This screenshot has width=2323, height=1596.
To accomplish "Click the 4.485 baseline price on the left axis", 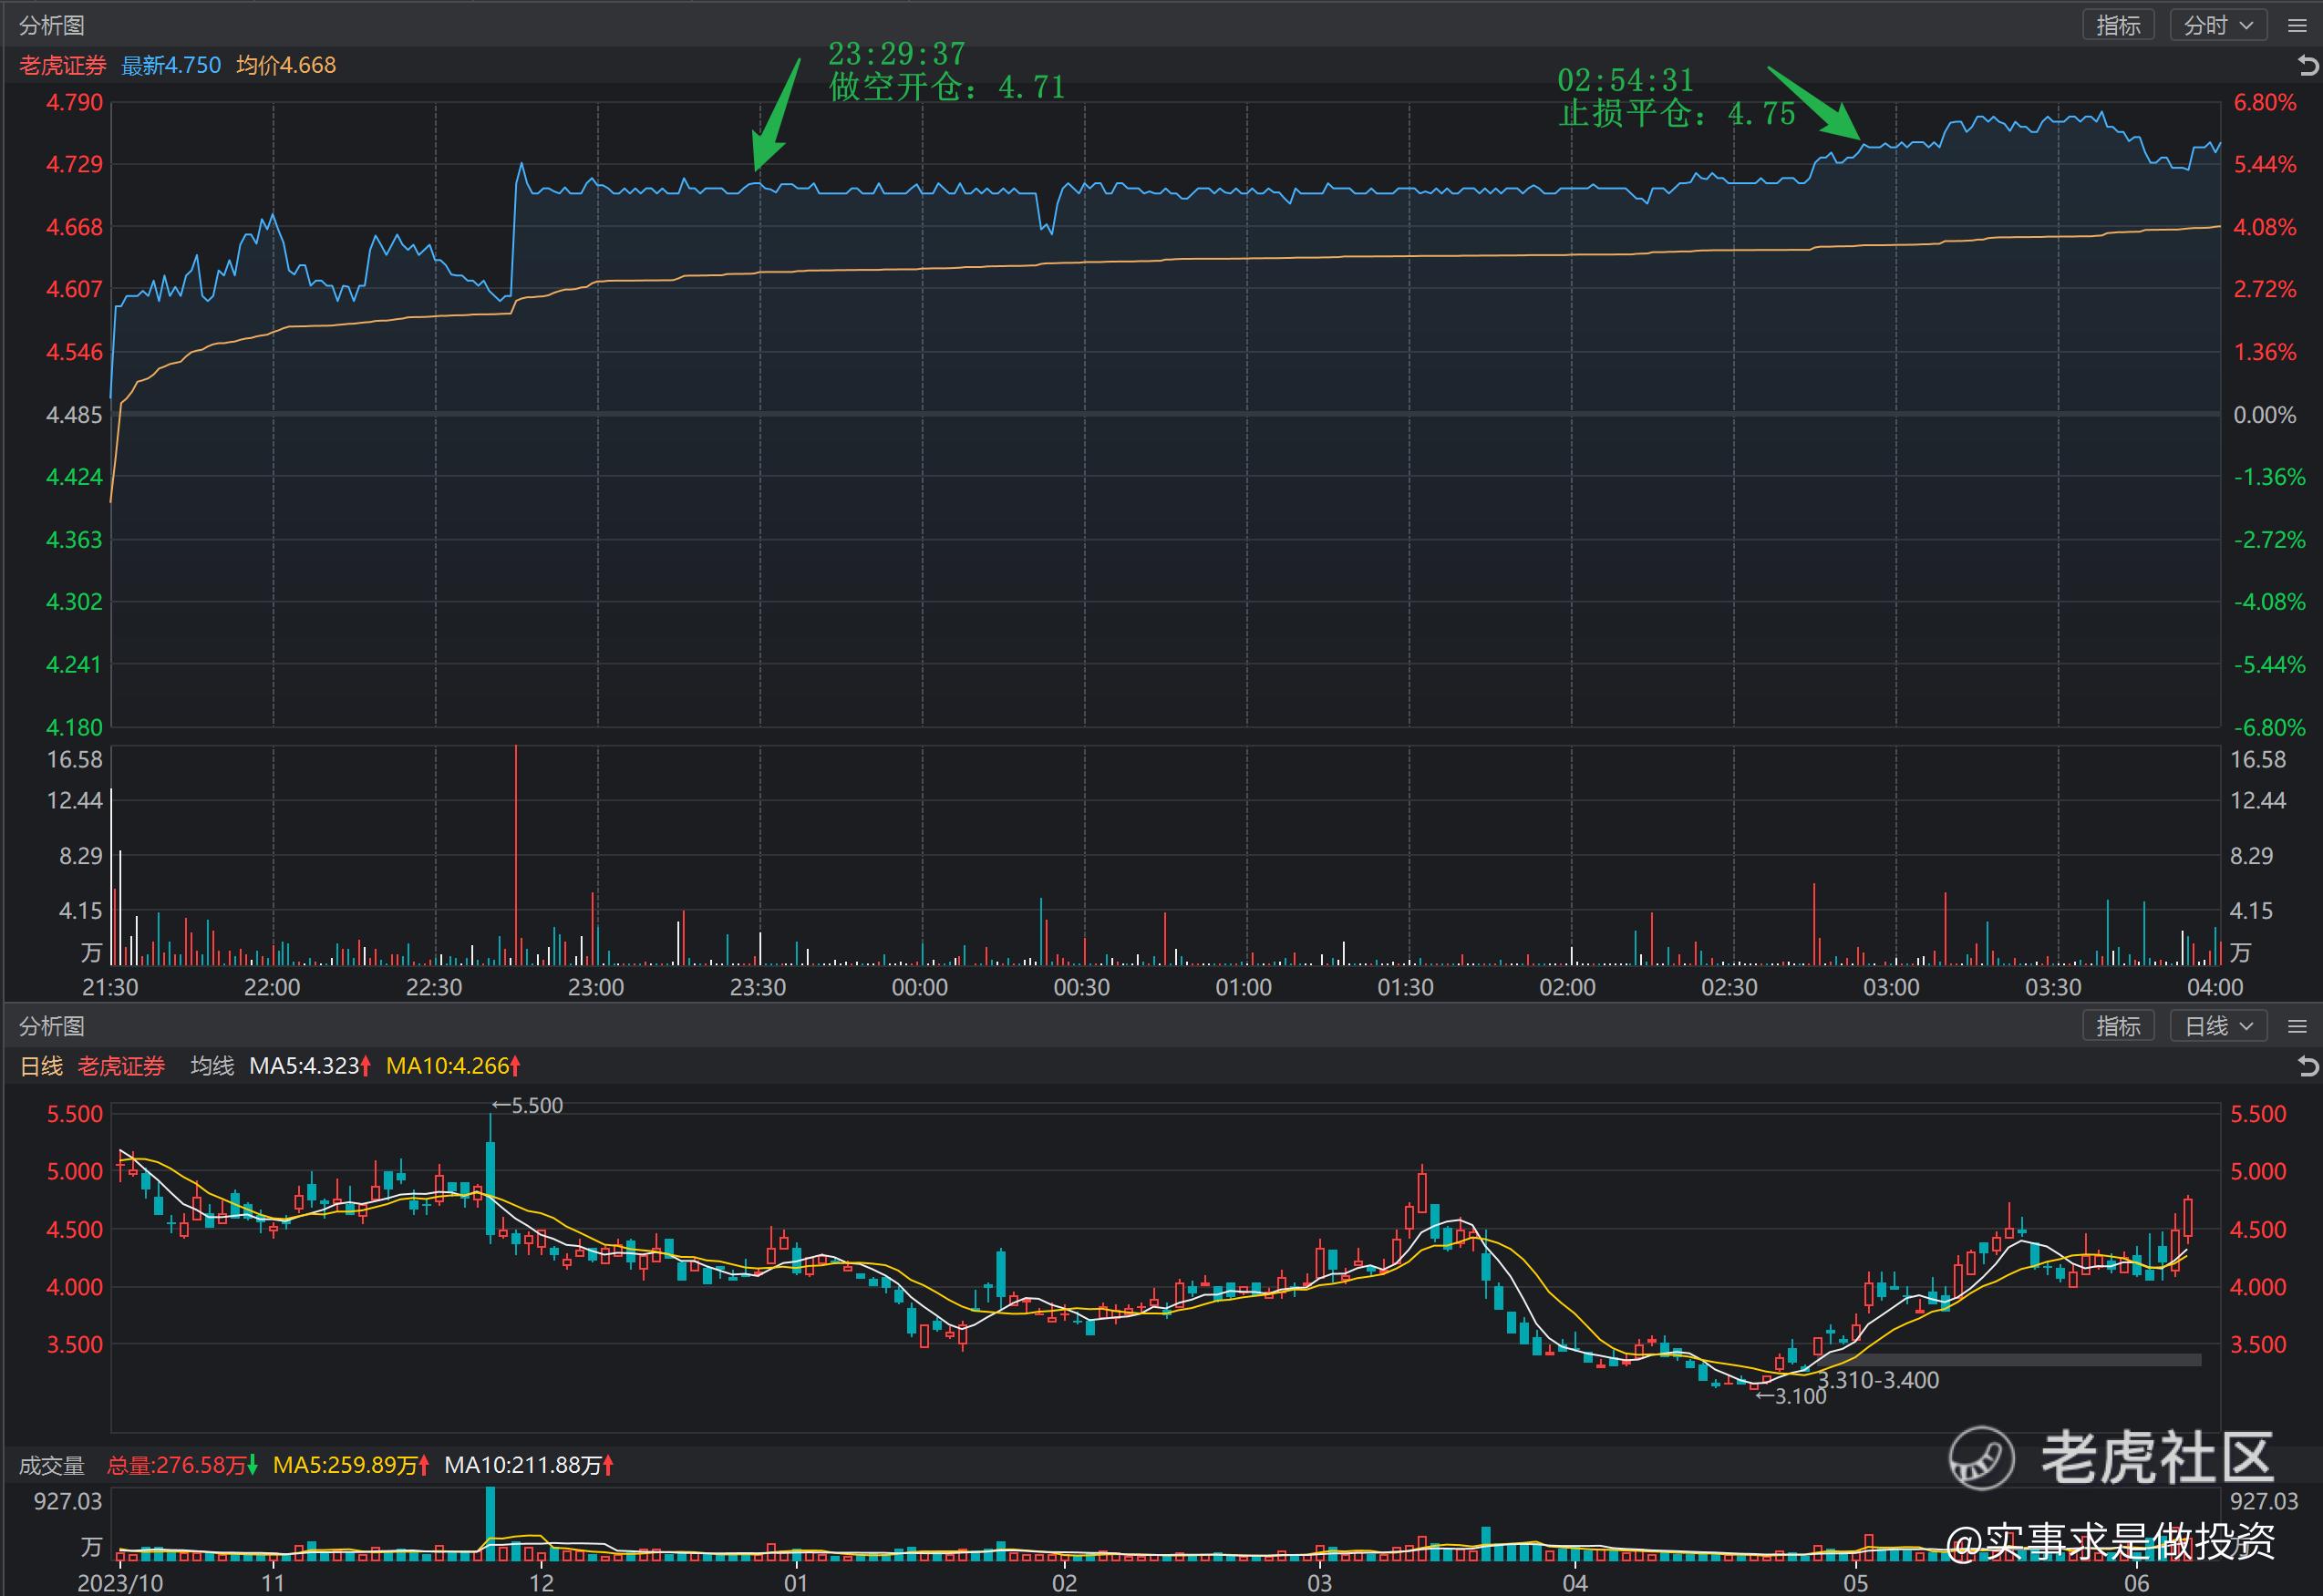I will click(74, 415).
